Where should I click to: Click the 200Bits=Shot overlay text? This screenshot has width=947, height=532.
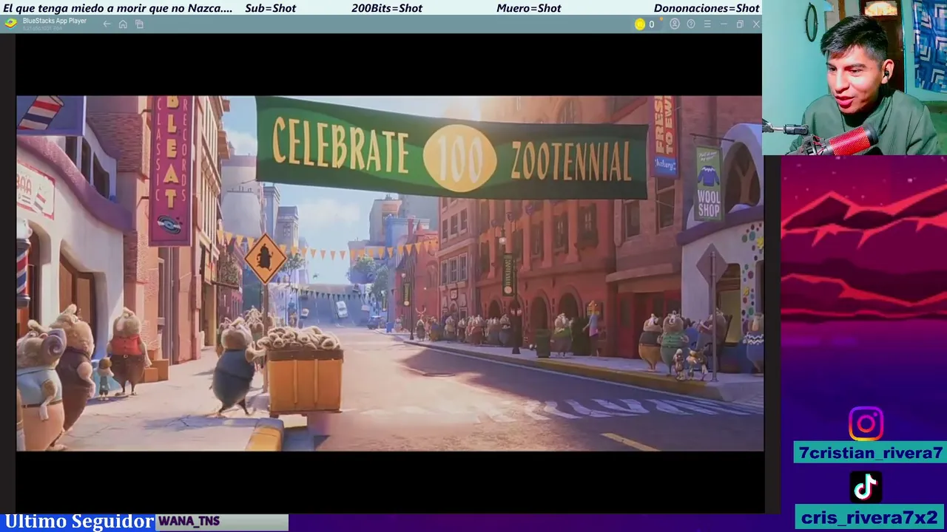coord(387,8)
